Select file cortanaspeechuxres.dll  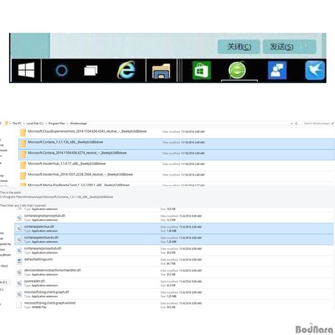(174, 240)
